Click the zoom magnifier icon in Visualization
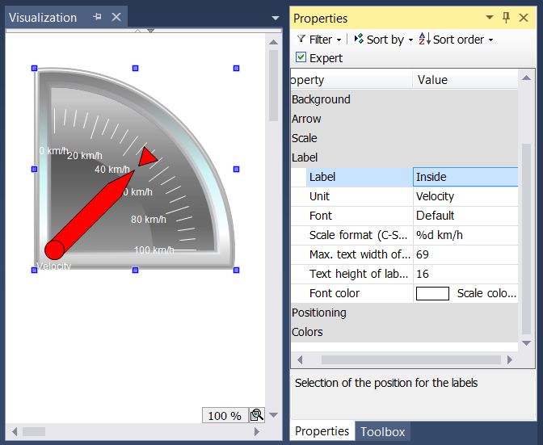The image size is (543, 445). (257, 415)
